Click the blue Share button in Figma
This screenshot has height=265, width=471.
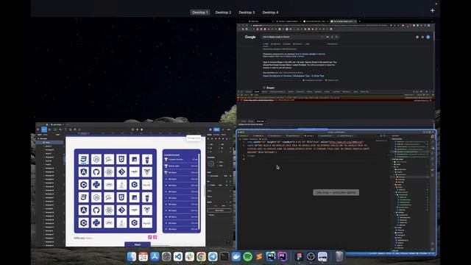(216, 130)
